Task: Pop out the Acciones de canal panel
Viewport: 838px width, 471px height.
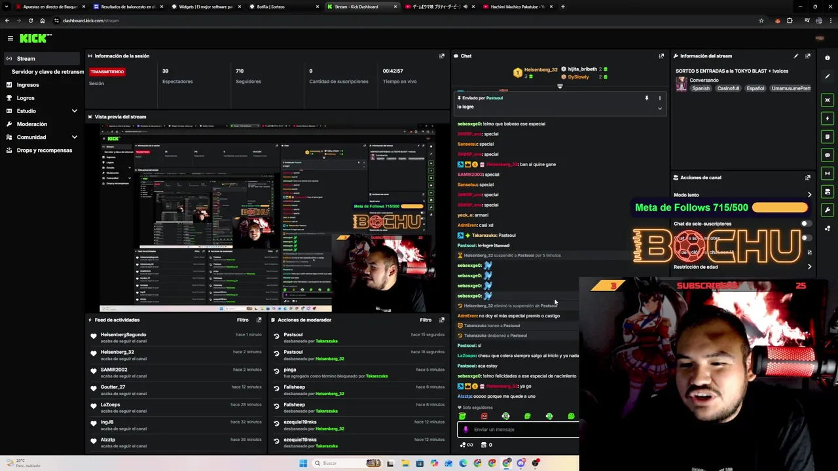Action: click(808, 177)
